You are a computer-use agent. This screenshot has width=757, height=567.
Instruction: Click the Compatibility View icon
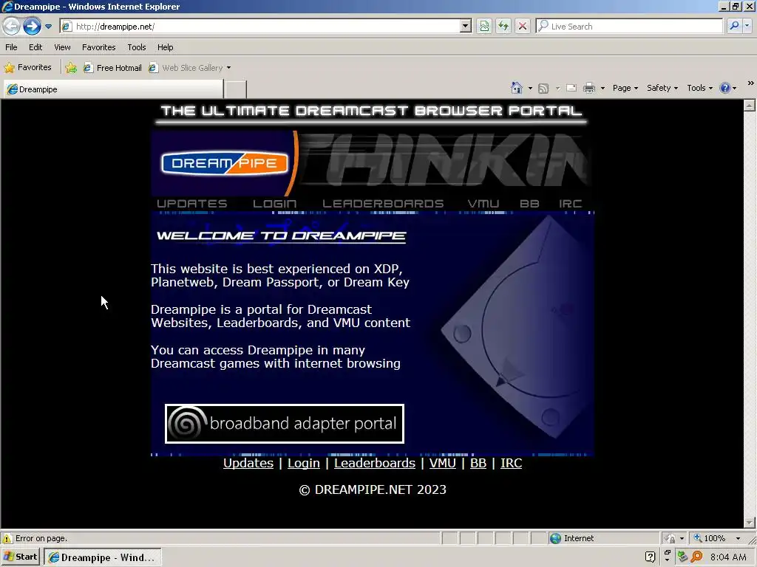484,27
